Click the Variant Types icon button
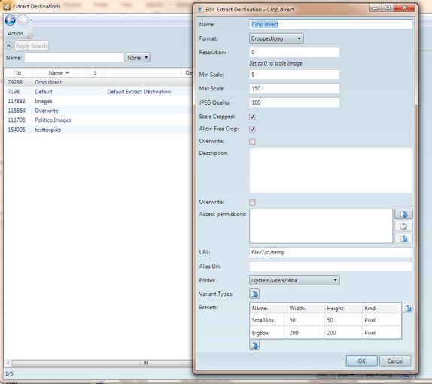Screen dimensions: 432x384 (x=254, y=294)
